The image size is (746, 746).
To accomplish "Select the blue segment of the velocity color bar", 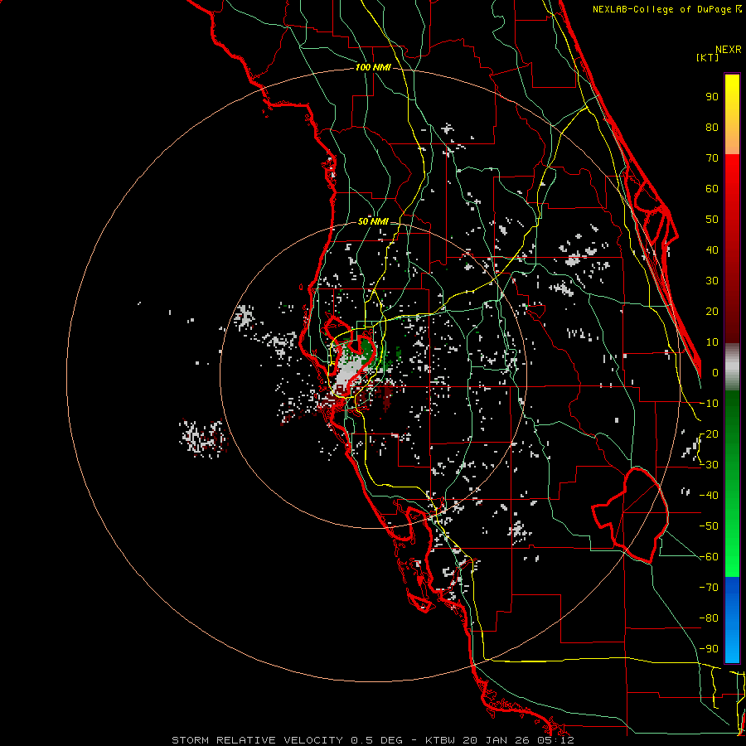I will (x=732, y=620).
